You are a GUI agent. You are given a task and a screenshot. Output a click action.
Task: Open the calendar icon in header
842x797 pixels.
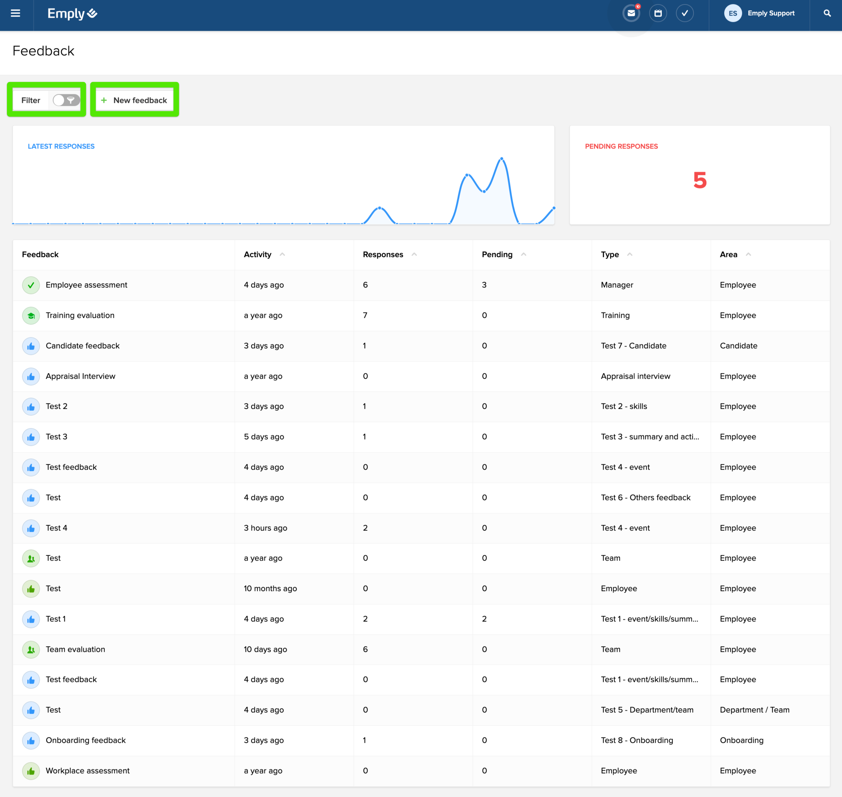tap(658, 13)
